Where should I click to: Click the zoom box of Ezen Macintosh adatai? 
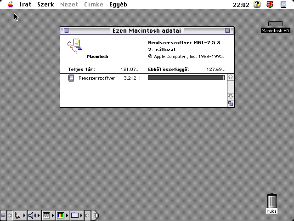227,30
